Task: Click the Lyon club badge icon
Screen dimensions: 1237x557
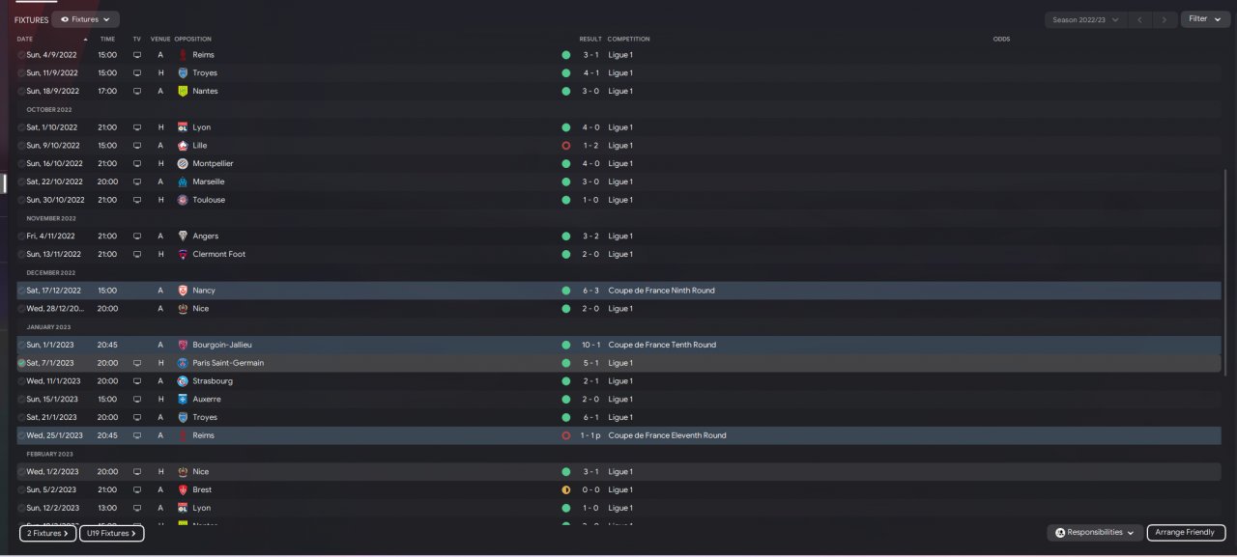Action: (x=183, y=127)
